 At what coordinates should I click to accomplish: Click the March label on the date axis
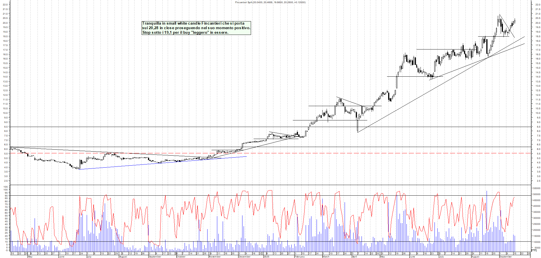coord(326,257)
